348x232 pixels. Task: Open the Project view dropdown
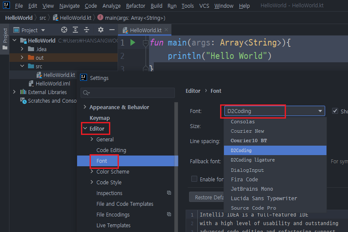click(x=43, y=30)
